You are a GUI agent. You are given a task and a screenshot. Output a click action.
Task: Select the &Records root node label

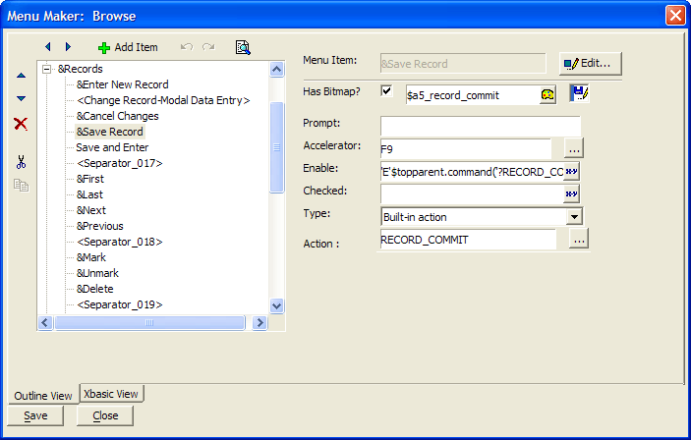[80, 69]
